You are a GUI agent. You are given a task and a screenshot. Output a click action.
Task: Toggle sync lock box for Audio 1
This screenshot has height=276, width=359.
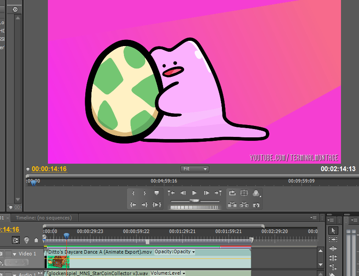point(8,274)
